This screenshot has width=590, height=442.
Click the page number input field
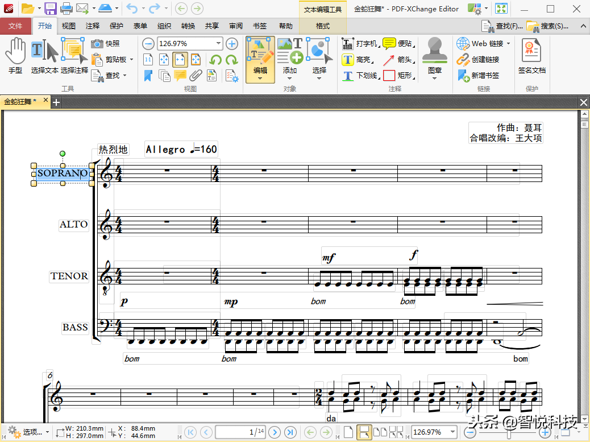pyautogui.click(x=240, y=432)
